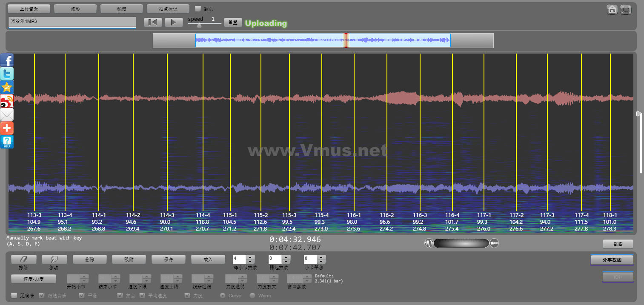Image resolution: width=644 pixels, height=305 pixels.
Task: Decrease the 弱起拍数 stepper value
Action: coord(286,261)
